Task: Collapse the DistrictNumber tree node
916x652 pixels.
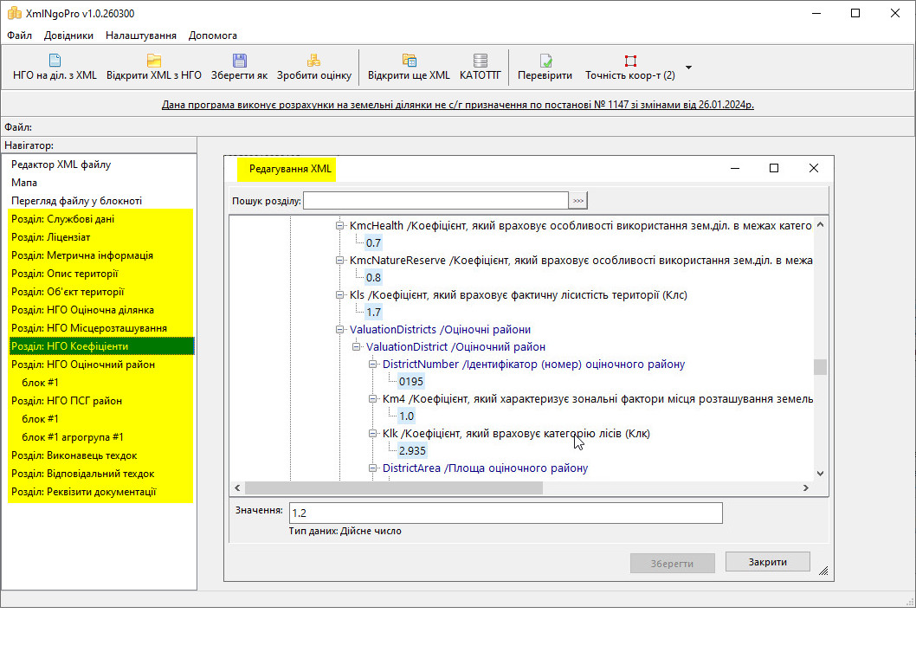Action: [374, 365]
